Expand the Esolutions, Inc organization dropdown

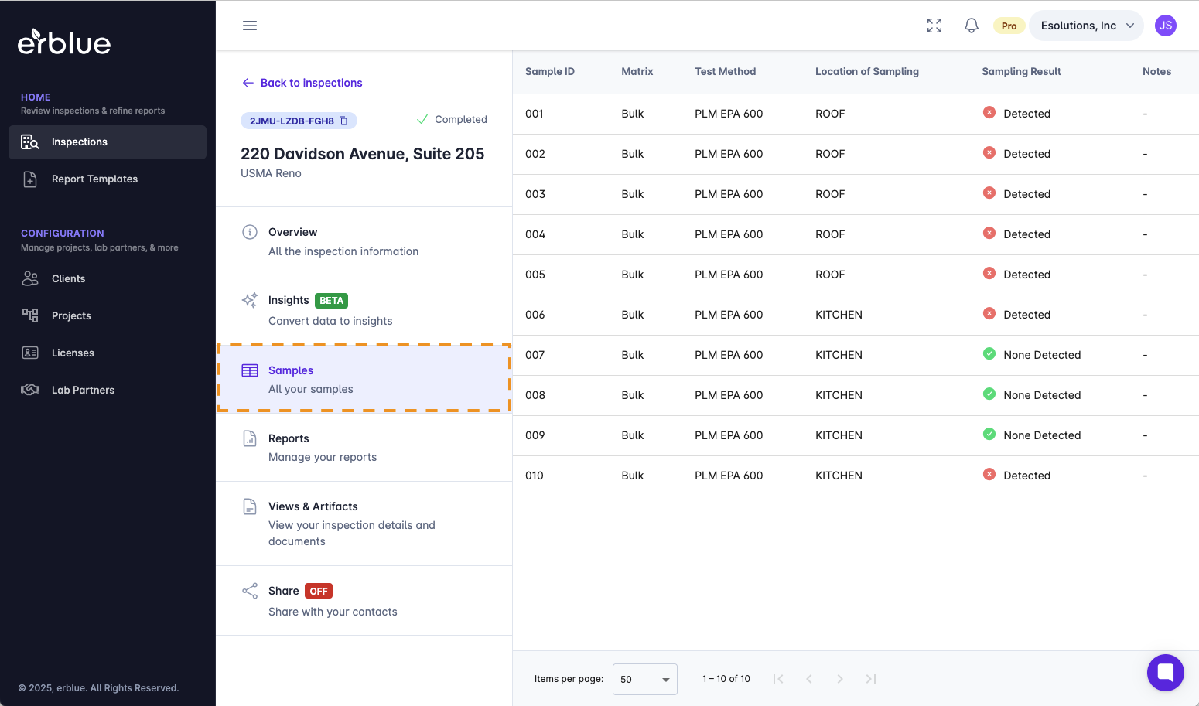pos(1086,26)
